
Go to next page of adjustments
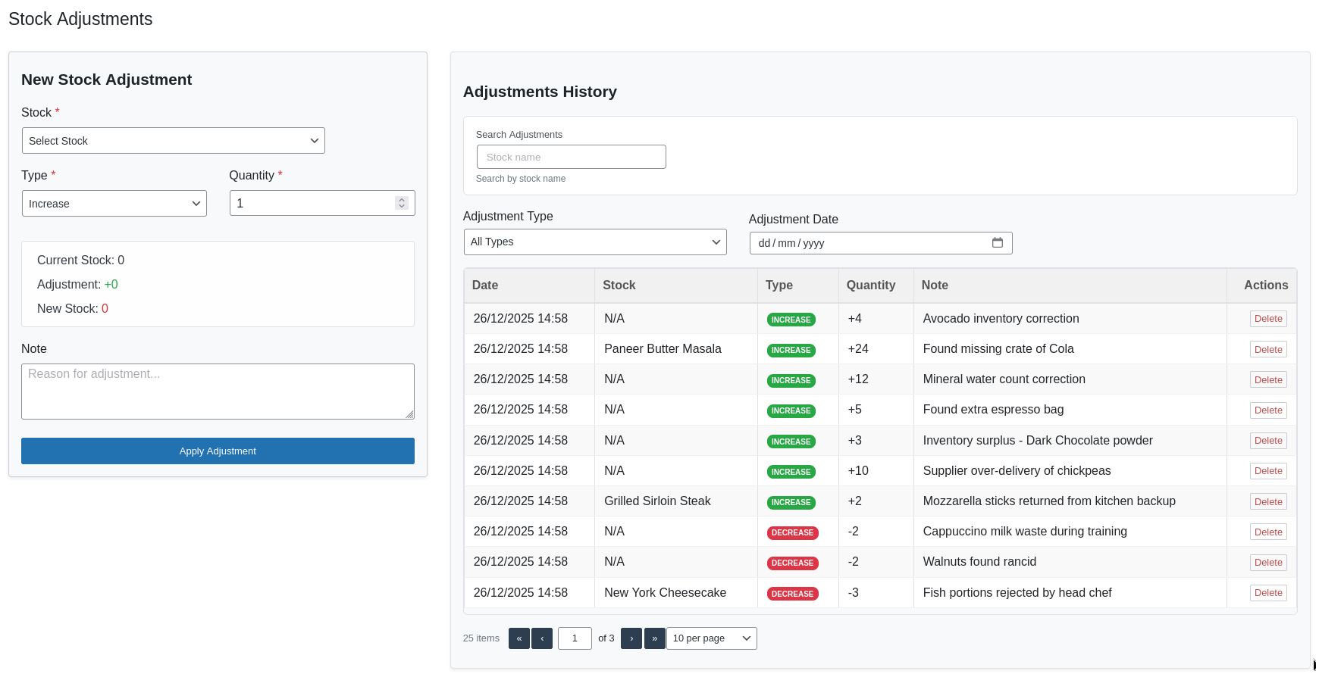tap(631, 638)
